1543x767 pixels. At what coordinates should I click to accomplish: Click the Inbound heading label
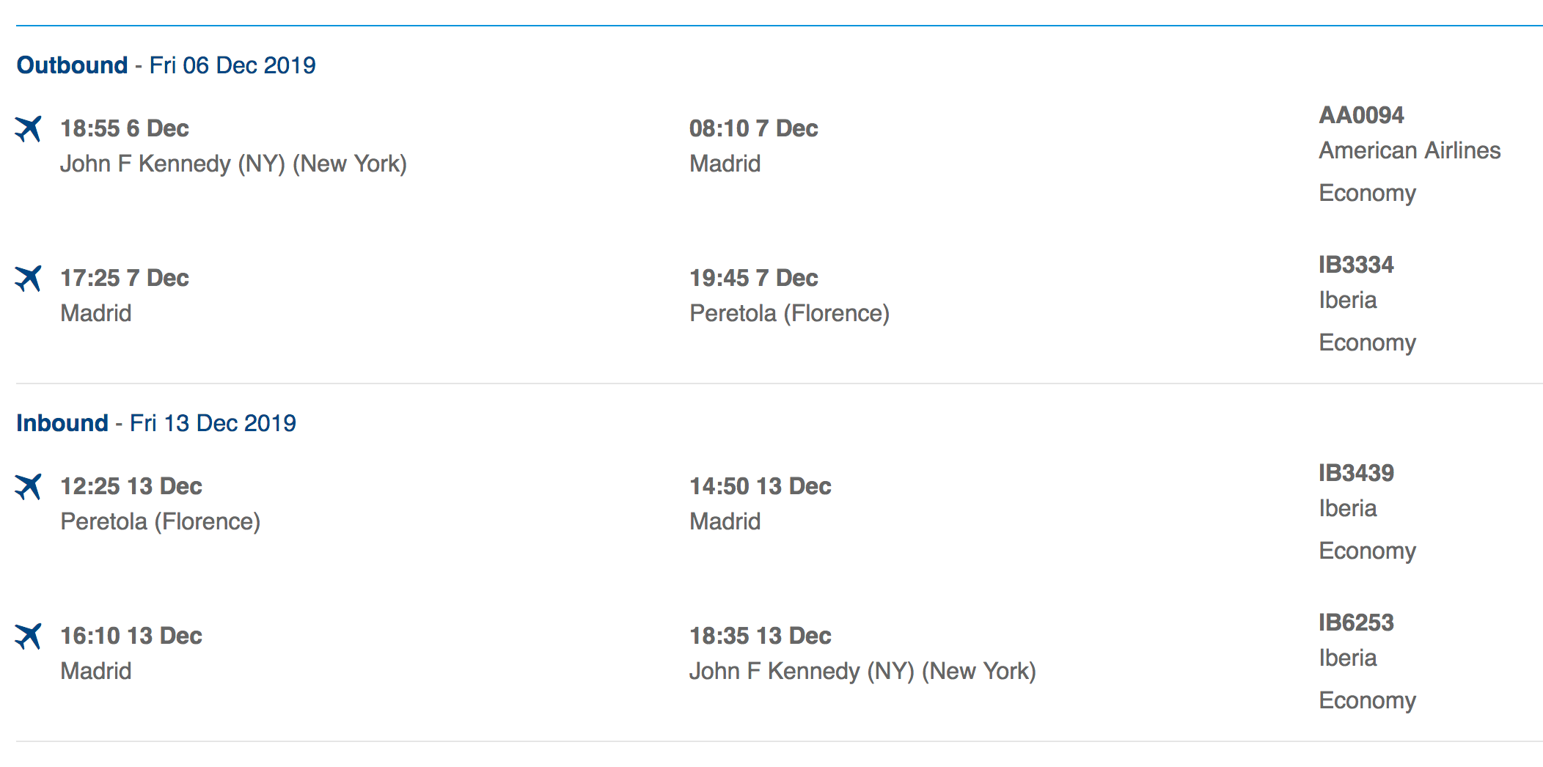tap(62, 423)
